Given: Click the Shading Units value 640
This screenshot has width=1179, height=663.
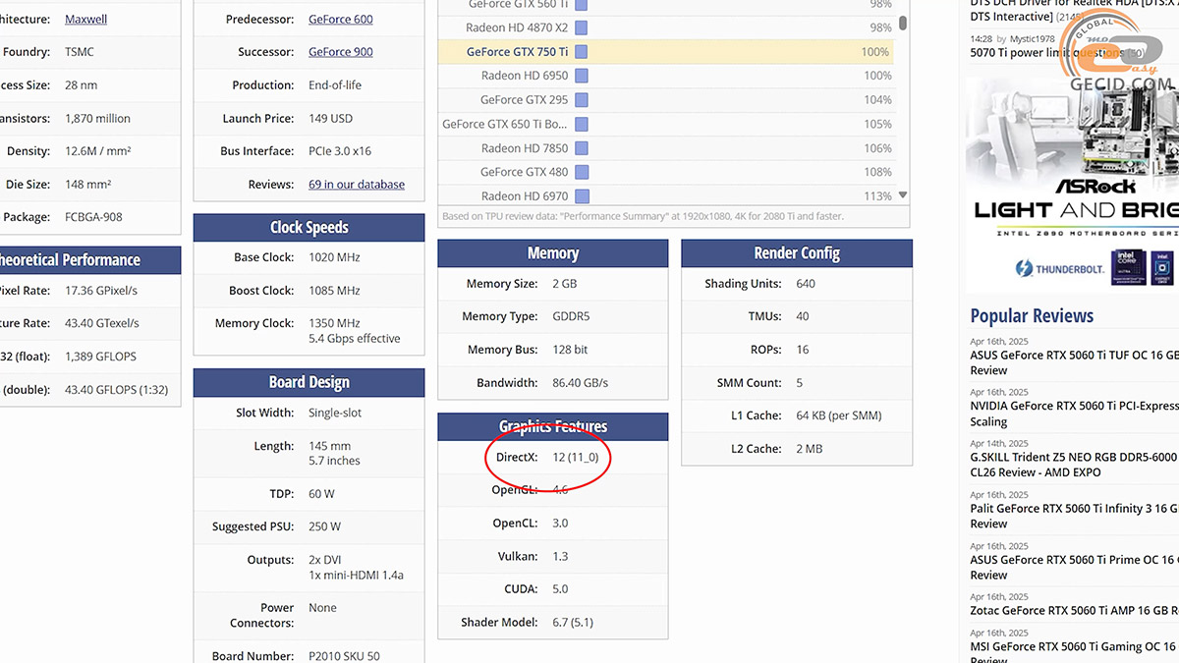Looking at the screenshot, I should tap(806, 283).
